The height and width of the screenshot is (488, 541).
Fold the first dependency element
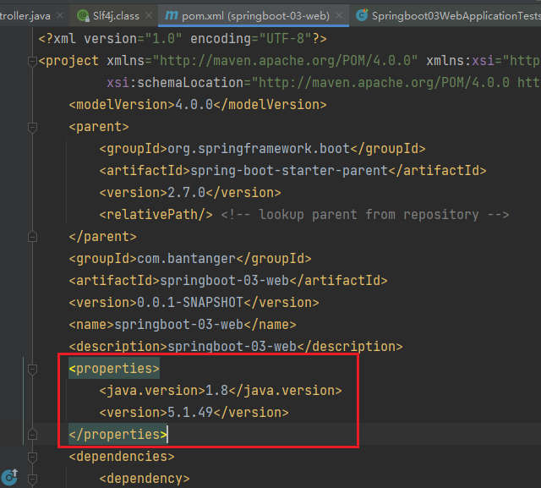pos(32,479)
